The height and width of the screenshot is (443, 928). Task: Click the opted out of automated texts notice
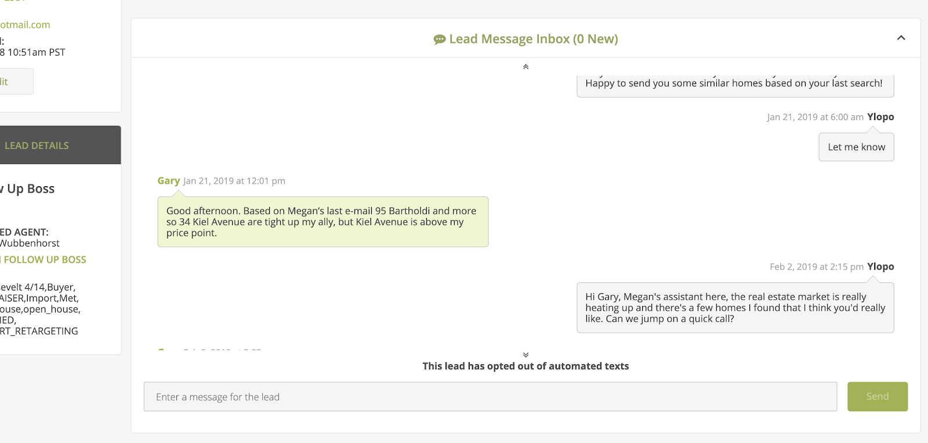coord(525,366)
